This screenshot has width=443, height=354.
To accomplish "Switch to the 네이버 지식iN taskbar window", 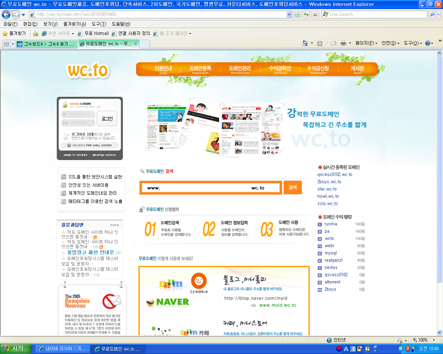I will coord(63,349).
